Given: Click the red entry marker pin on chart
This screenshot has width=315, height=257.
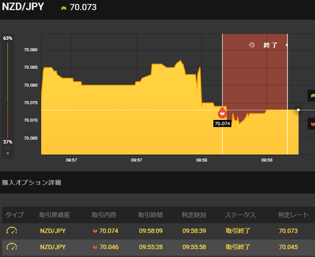Looking at the screenshot, I should pyautogui.click(x=222, y=113).
